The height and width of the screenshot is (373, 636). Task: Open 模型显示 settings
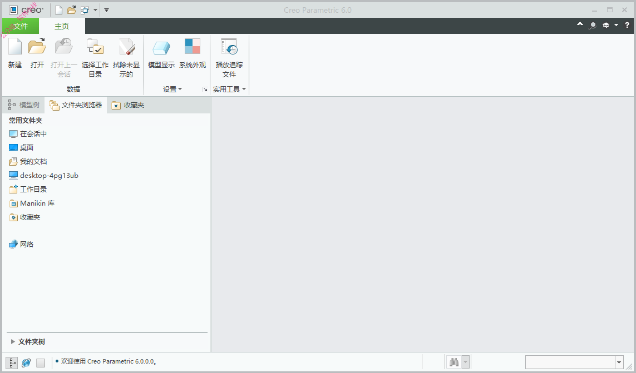click(x=161, y=53)
